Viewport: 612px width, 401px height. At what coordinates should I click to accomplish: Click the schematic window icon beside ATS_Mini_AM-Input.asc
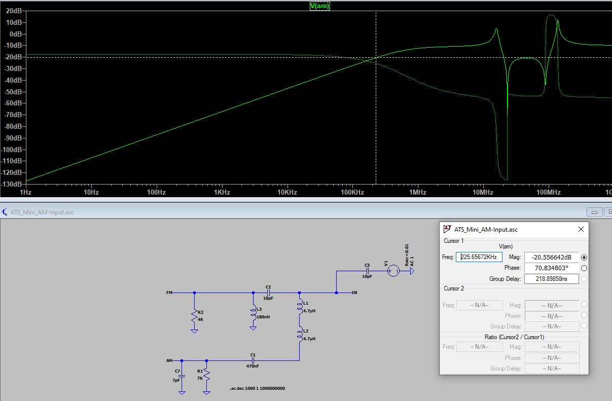(5, 212)
